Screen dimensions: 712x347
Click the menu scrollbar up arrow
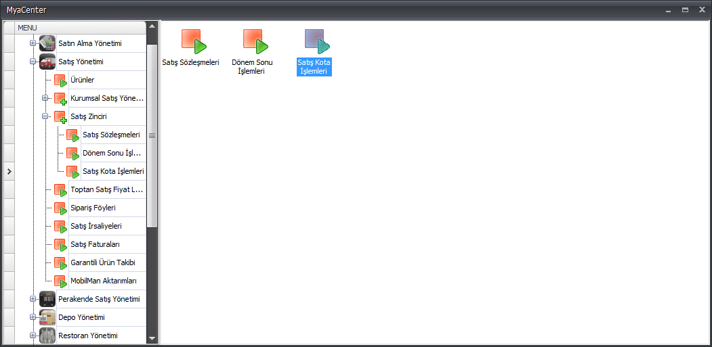pyautogui.click(x=152, y=26)
